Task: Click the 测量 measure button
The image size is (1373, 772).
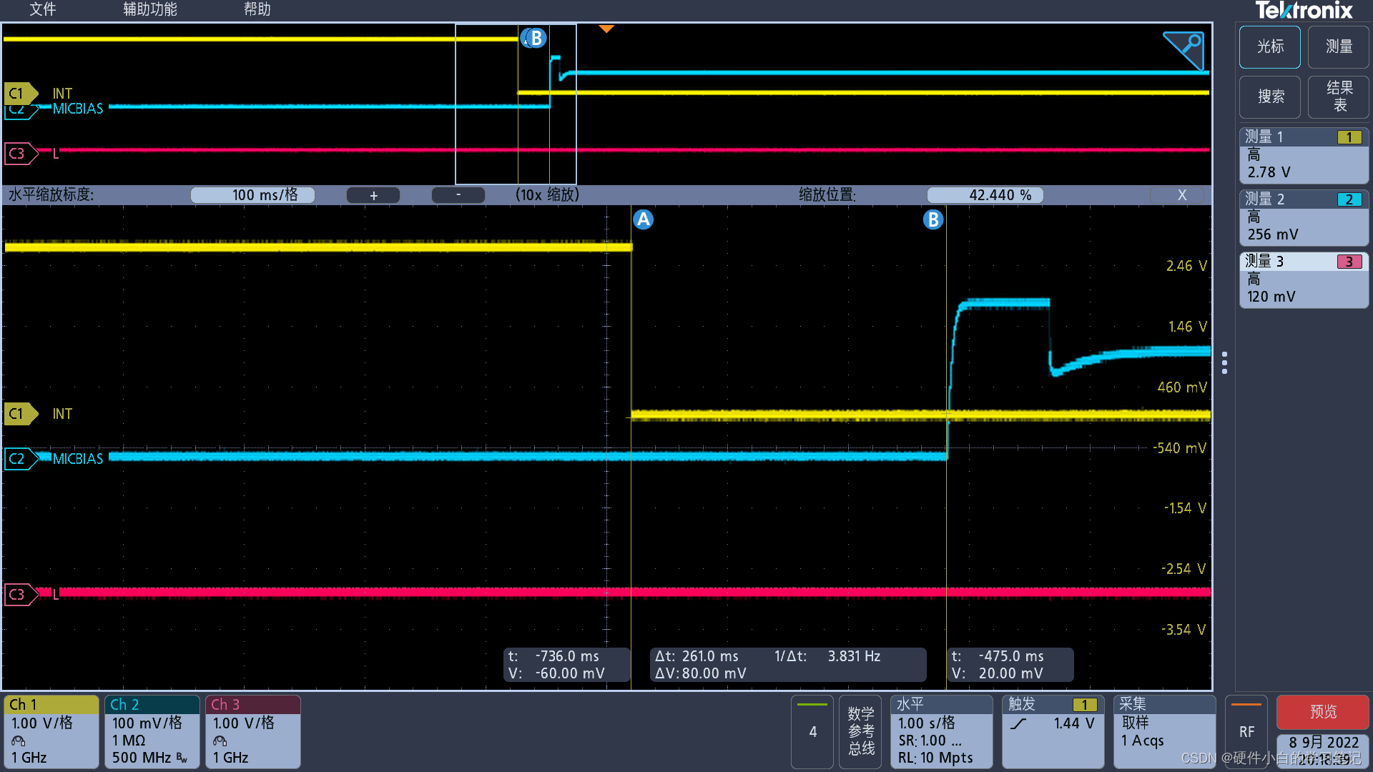Action: click(1338, 47)
